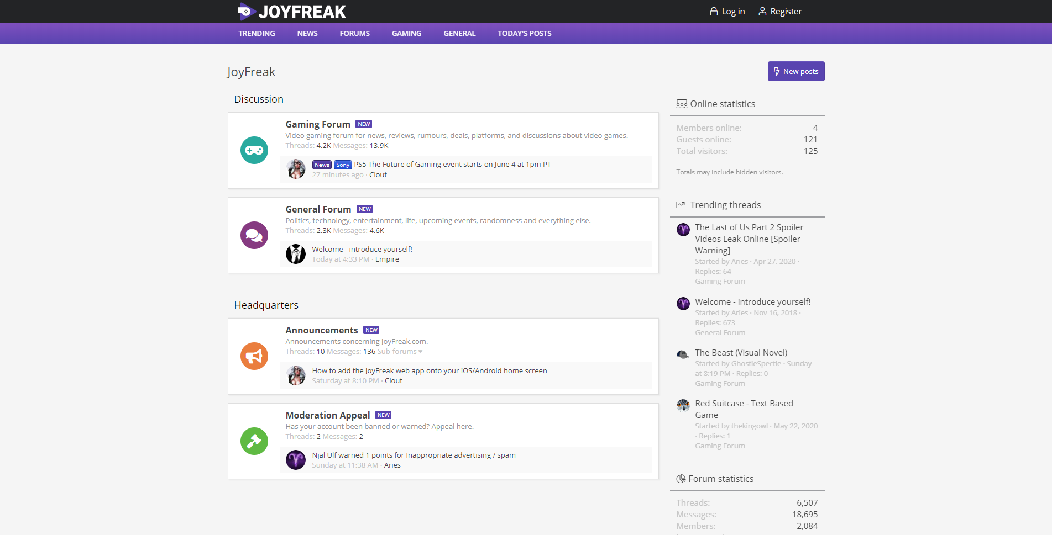Open Empire's avatar in General Forum row
The height and width of the screenshot is (535, 1052).
pos(296,254)
